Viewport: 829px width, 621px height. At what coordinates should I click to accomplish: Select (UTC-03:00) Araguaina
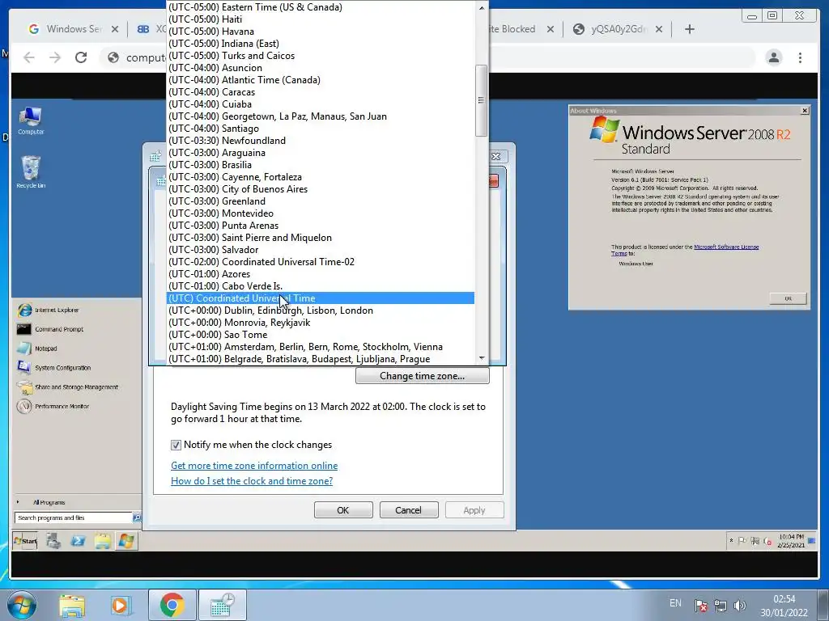tap(321, 153)
